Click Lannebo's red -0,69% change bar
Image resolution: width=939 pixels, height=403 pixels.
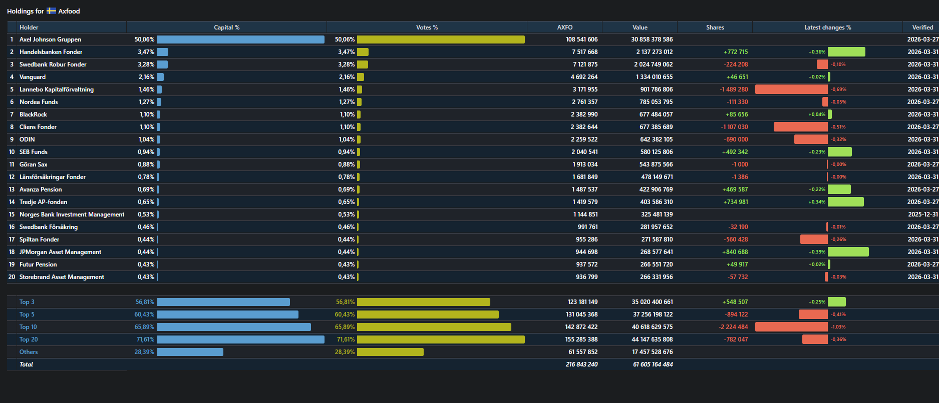coord(791,89)
